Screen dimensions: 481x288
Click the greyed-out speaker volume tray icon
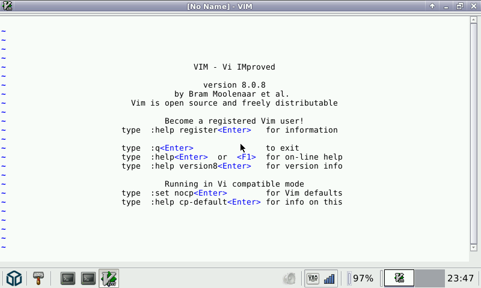click(x=290, y=278)
